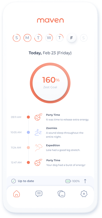102x218 pixels.
Task: Open the settings gear icon
Action: (84, 194)
